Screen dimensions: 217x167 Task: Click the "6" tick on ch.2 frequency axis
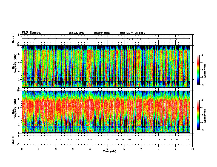click(x=19, y=108)
